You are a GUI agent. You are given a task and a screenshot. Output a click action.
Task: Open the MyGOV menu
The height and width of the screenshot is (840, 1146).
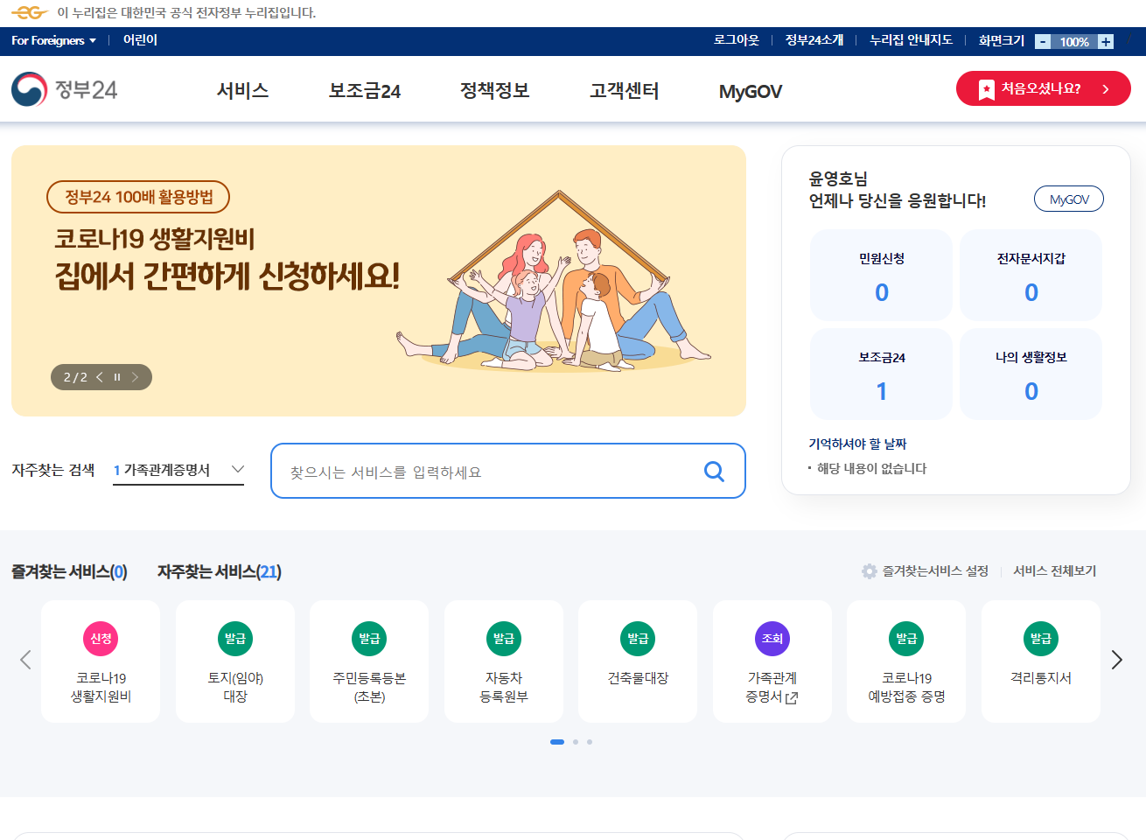click(751, 91)
